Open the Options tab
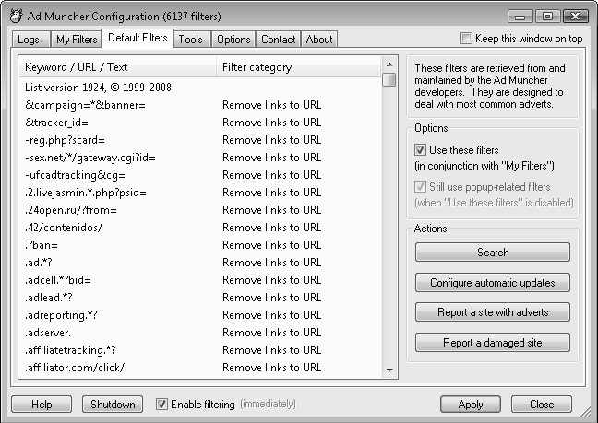The image size is (598, 423). coord(233,40)
